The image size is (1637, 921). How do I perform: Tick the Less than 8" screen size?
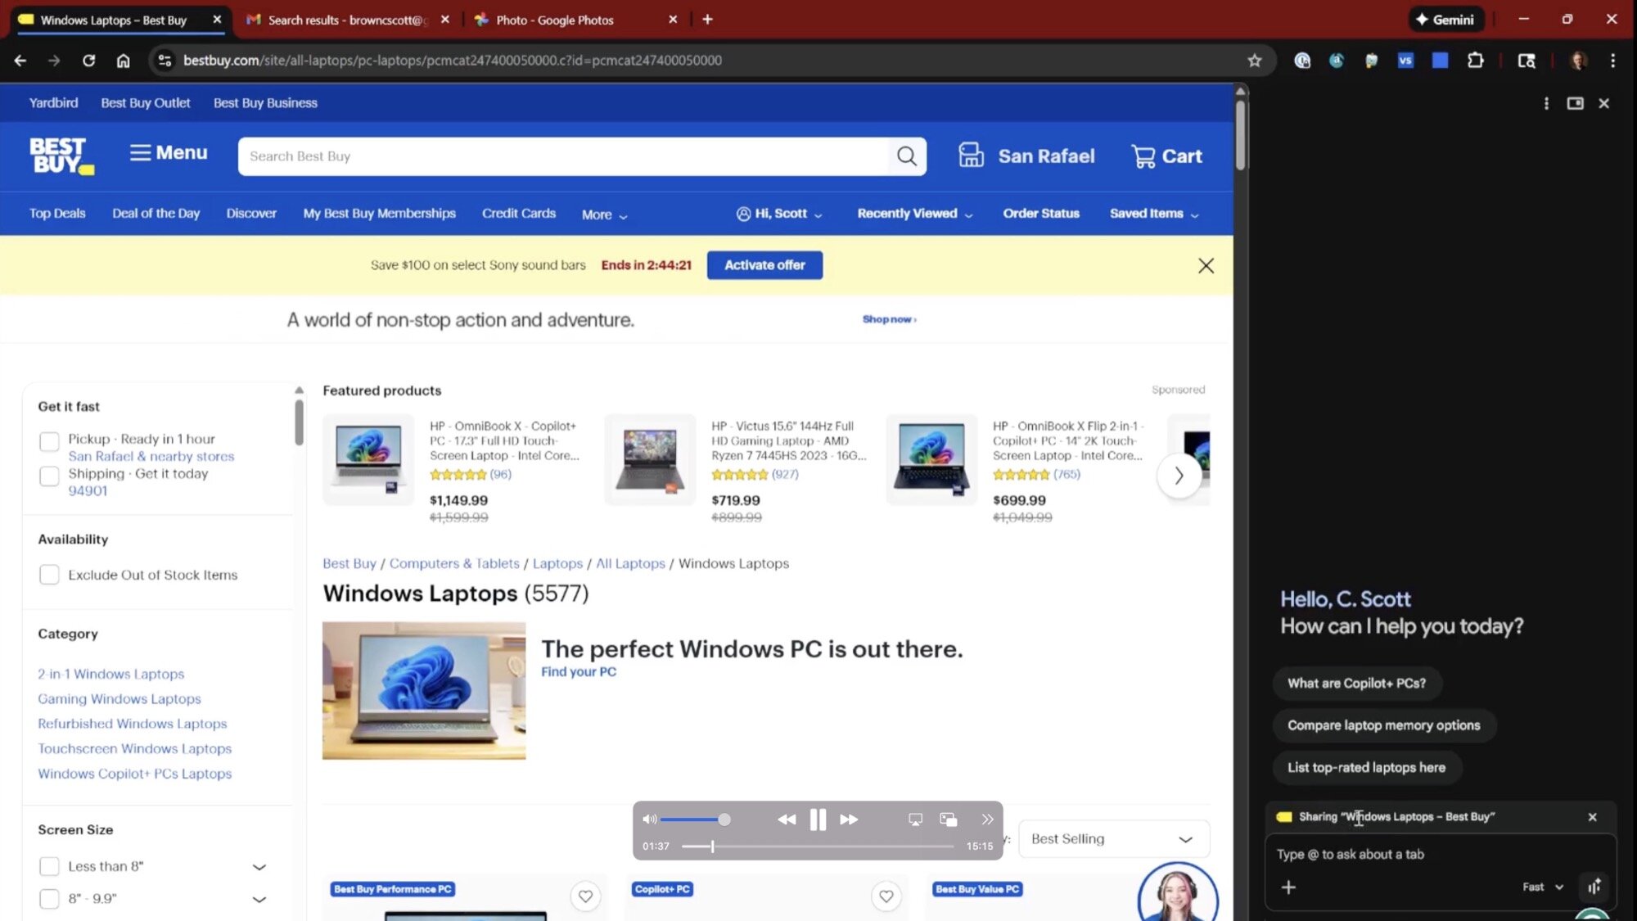(49, 866)
